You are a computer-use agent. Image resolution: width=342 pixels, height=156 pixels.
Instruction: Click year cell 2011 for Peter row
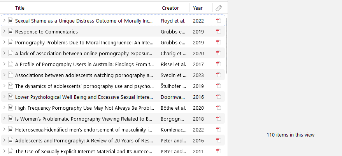pyautogui.click(x=198, y=152)
